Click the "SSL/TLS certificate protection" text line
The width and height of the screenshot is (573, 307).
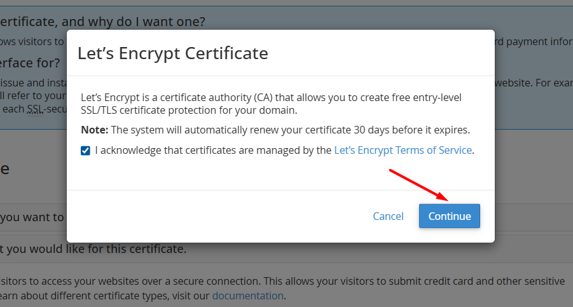188,110
